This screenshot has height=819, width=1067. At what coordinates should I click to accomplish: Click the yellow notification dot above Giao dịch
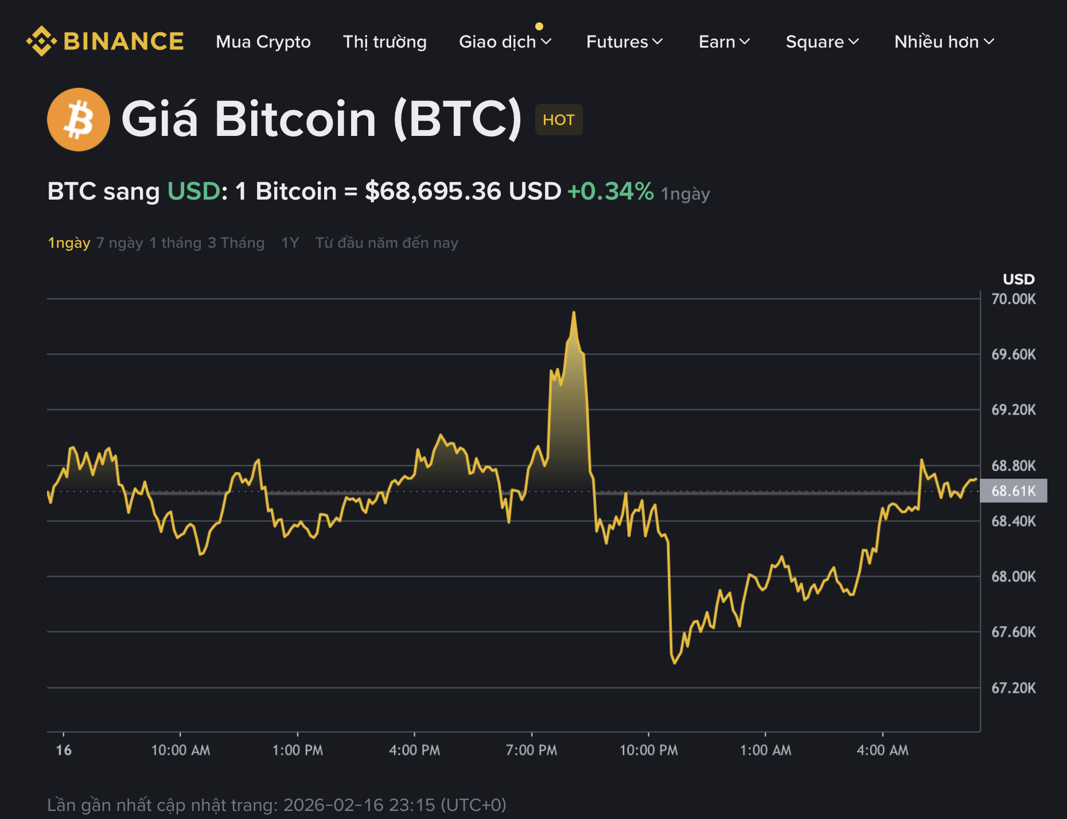click(538, 25)
